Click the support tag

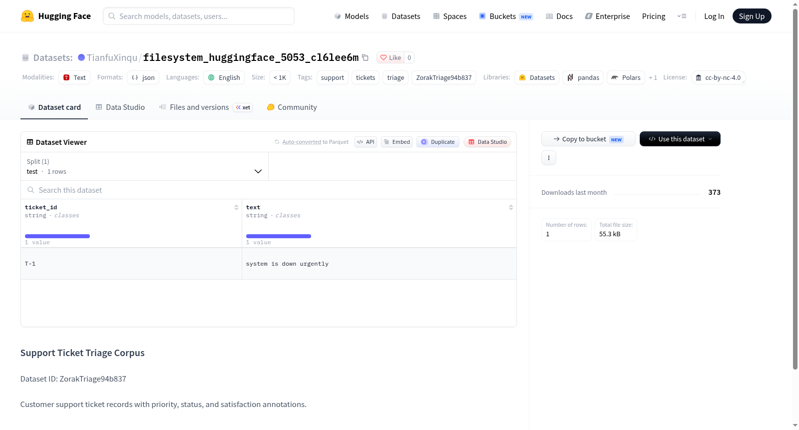[333, 77]
